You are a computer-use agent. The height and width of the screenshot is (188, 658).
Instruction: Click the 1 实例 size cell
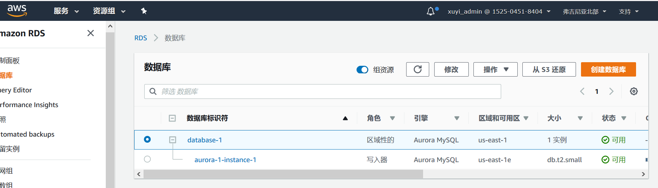click(557, 140)
